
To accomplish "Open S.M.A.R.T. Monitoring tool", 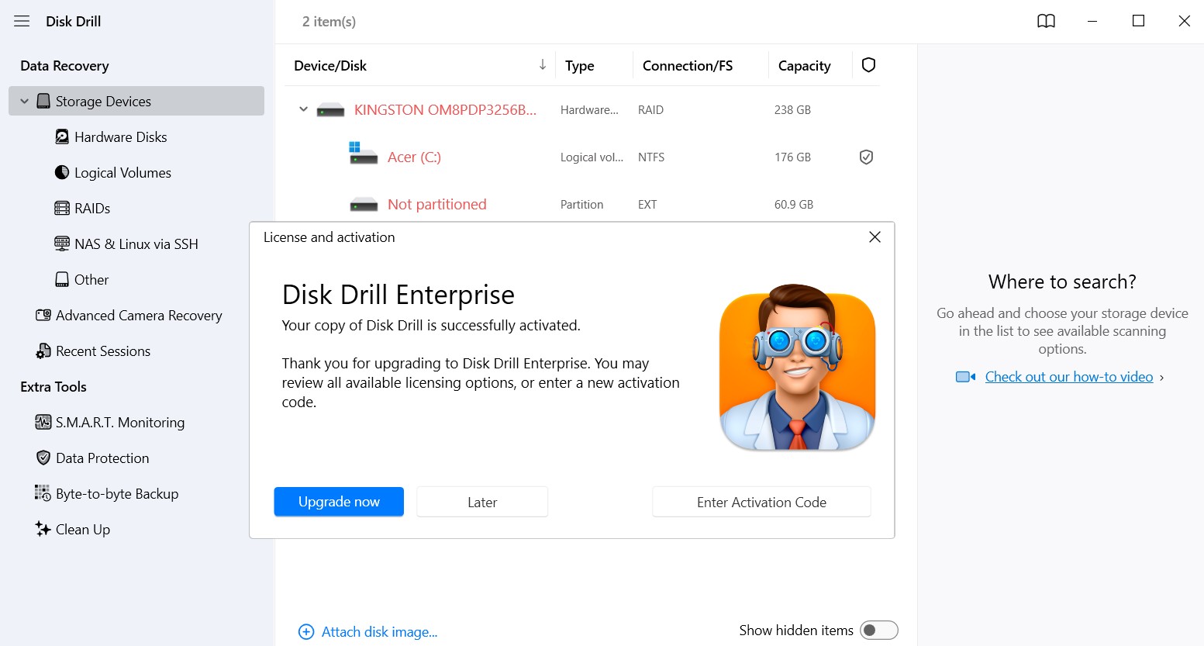I will pyautogui.click(x=119, y=423).
